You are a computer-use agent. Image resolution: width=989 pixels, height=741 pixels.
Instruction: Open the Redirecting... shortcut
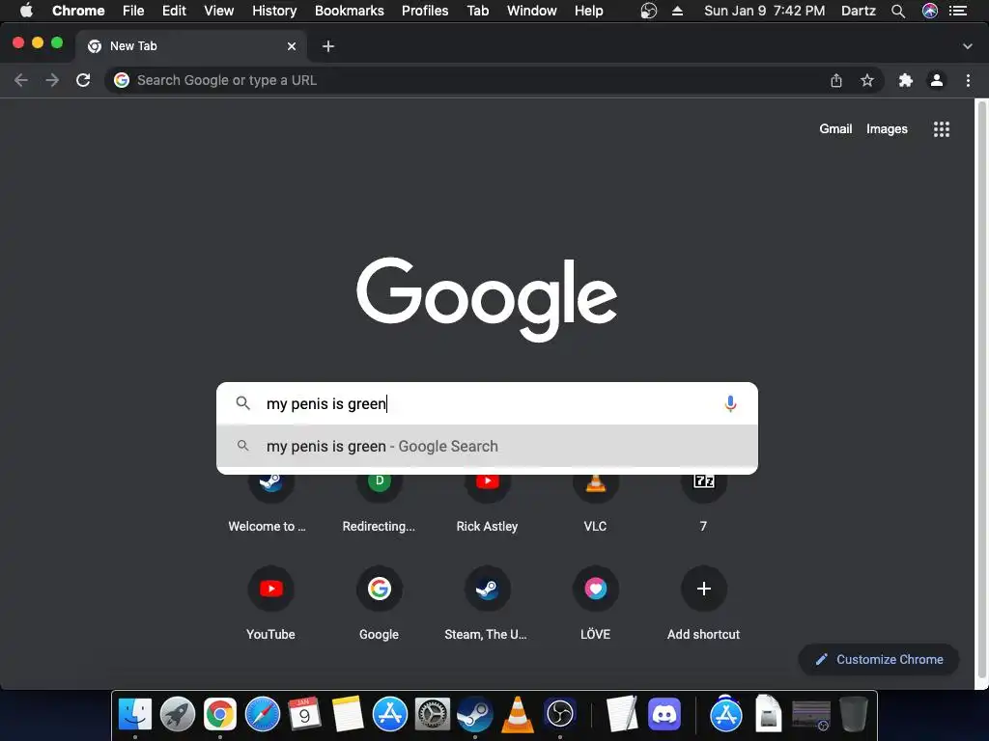[379, 504]
